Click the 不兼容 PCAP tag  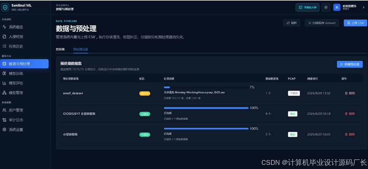tap(294, 93)
